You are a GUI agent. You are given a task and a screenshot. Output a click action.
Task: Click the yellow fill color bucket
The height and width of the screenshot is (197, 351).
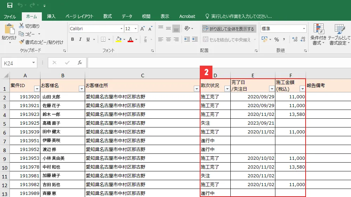coord(119,39)
